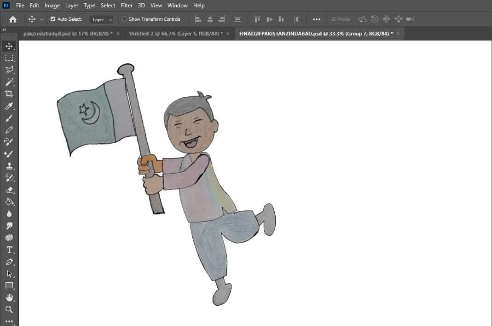This screenshot has width=492, height=326.
Task: Open the Auto-Select Layer dropdown
Action: click(x=102, y=19)
